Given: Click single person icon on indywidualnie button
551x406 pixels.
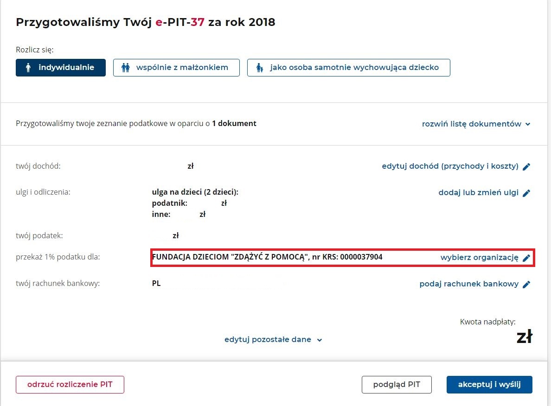Looking at the screenshot, I should tap(28, 68).
